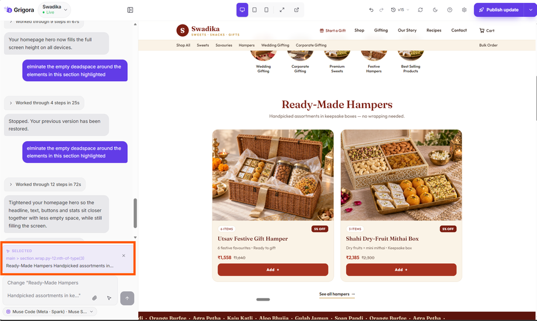
Task: Expand 'Worked through 12 steps in 72s'
Action: 45,184
